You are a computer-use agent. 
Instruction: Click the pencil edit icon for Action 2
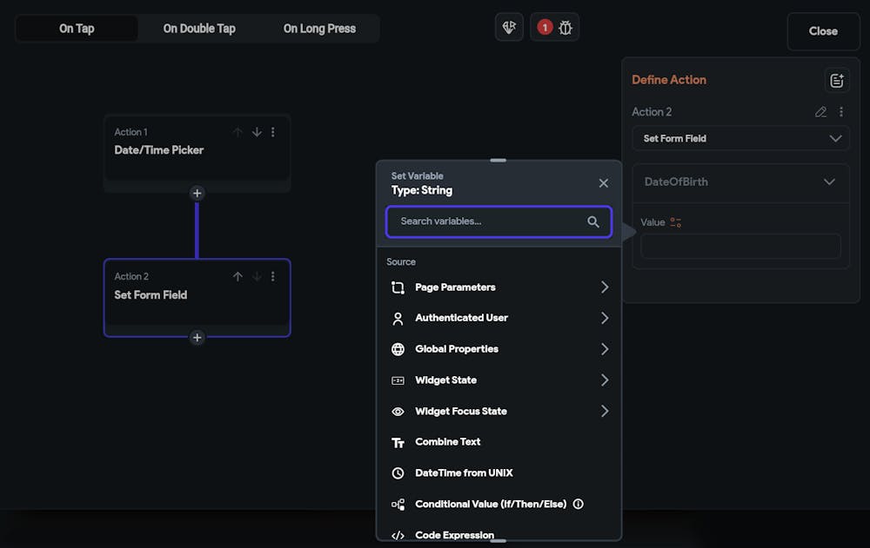click(x=820, y=112)
